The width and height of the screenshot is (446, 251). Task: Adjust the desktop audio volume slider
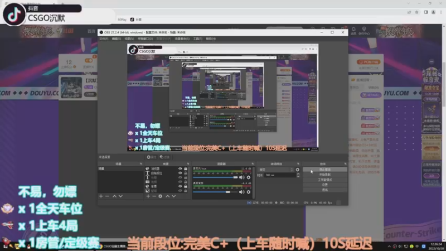pos(215,192)
